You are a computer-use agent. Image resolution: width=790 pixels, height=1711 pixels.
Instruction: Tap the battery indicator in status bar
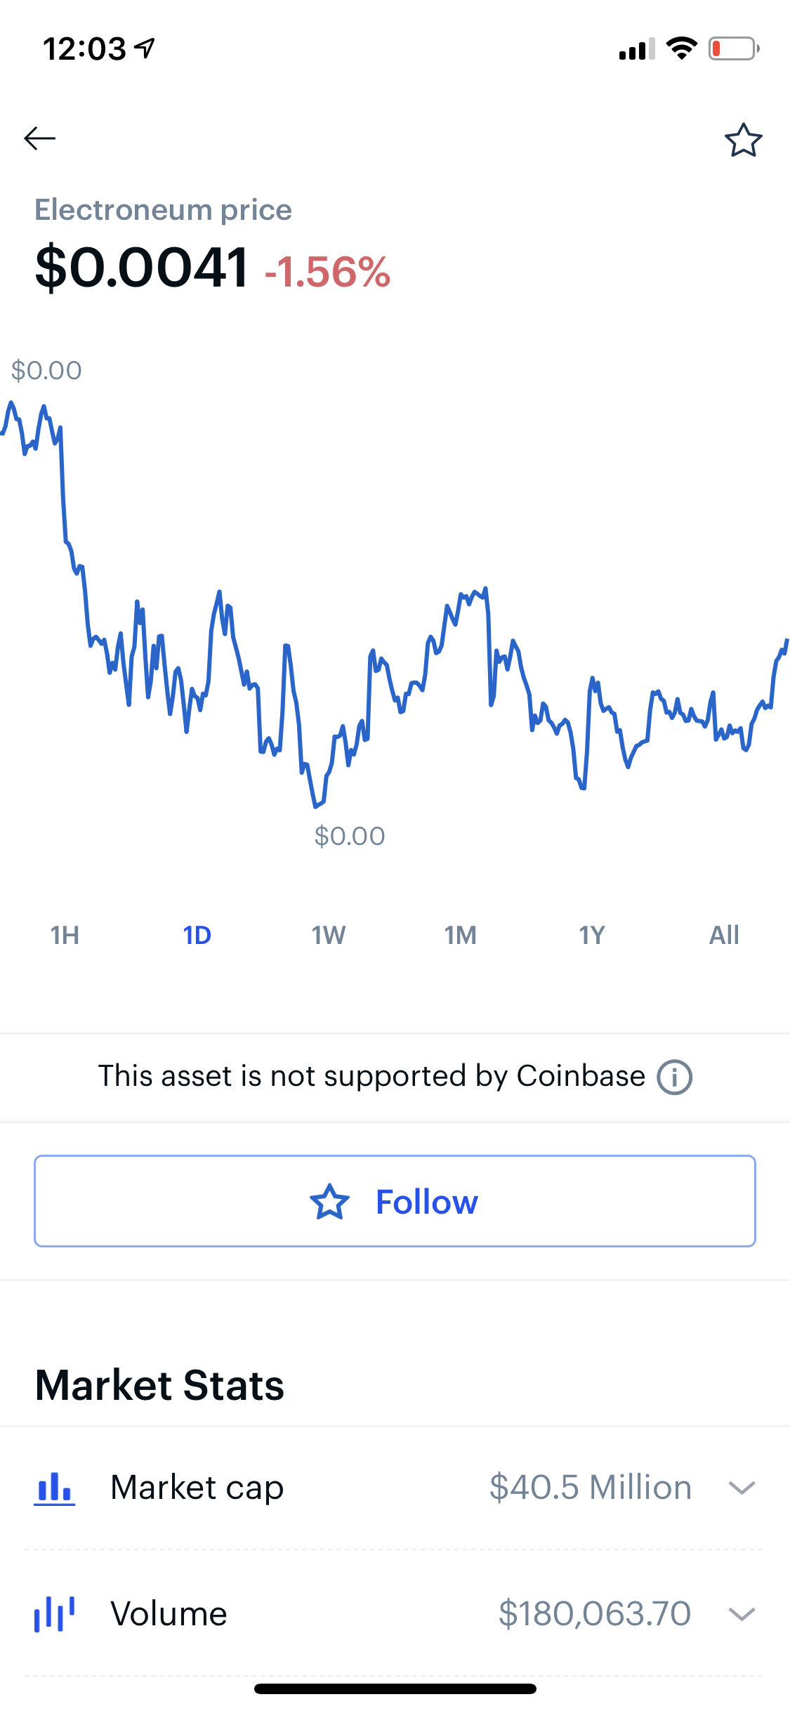[x=733, y=48]
